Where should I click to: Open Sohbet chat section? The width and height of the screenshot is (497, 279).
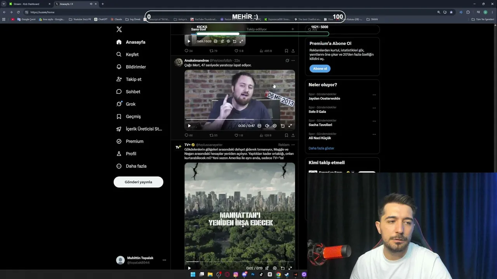coord(128,91)
